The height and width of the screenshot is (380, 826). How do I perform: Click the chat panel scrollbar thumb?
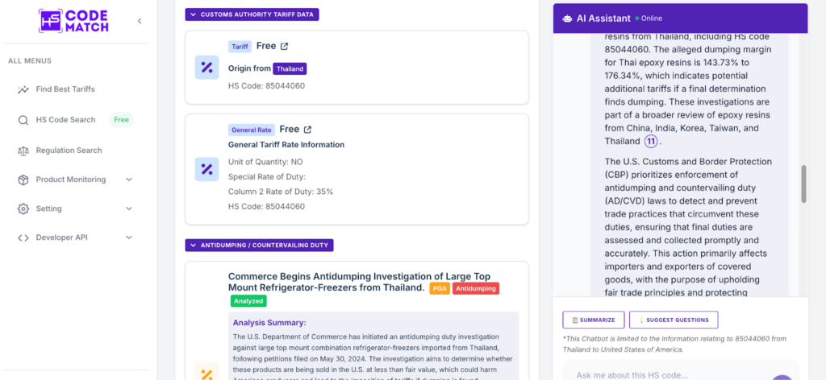point(803,184)
